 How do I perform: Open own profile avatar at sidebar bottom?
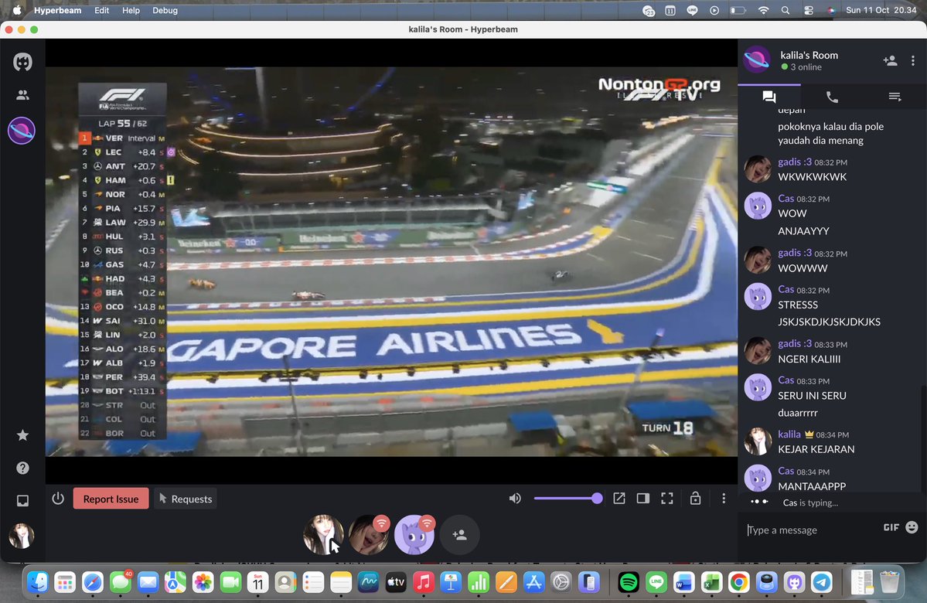[x=22, y=536]
